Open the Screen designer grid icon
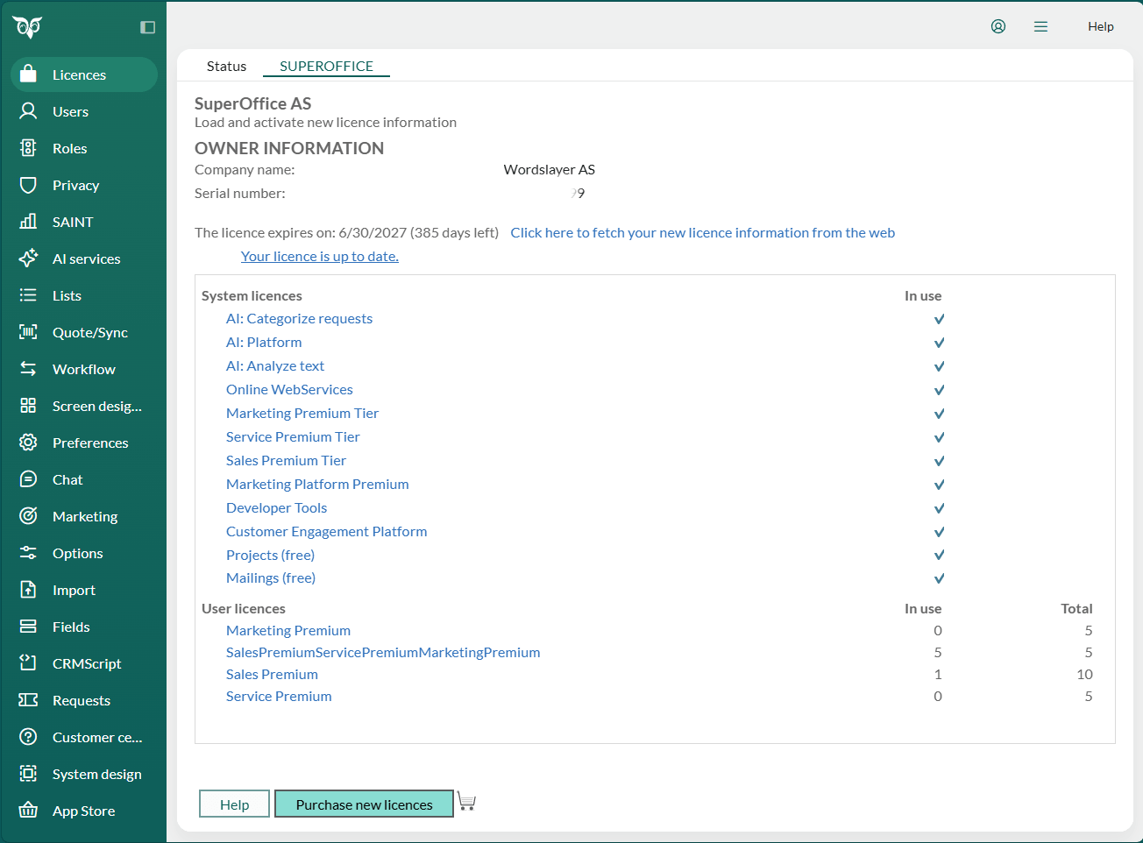This screenshot has width=1143, height=843. pos(28,406)
